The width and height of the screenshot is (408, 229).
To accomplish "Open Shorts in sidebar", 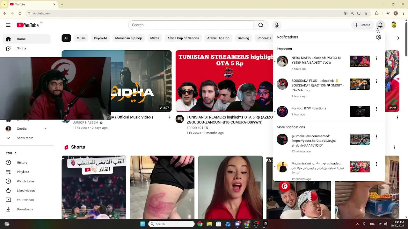I will click(x=27, y=48).
